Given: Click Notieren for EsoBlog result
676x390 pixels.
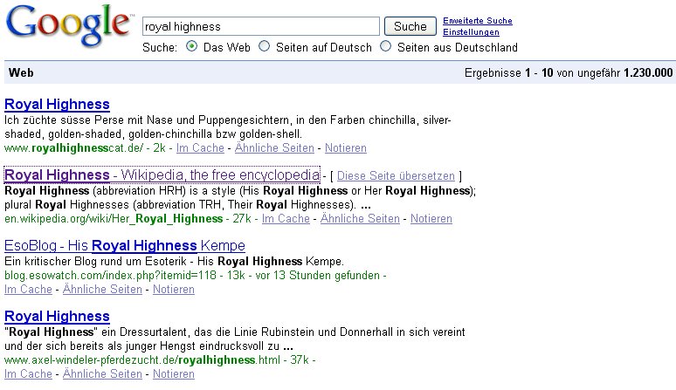Looking at the screenshot, I should click(174, 290).
